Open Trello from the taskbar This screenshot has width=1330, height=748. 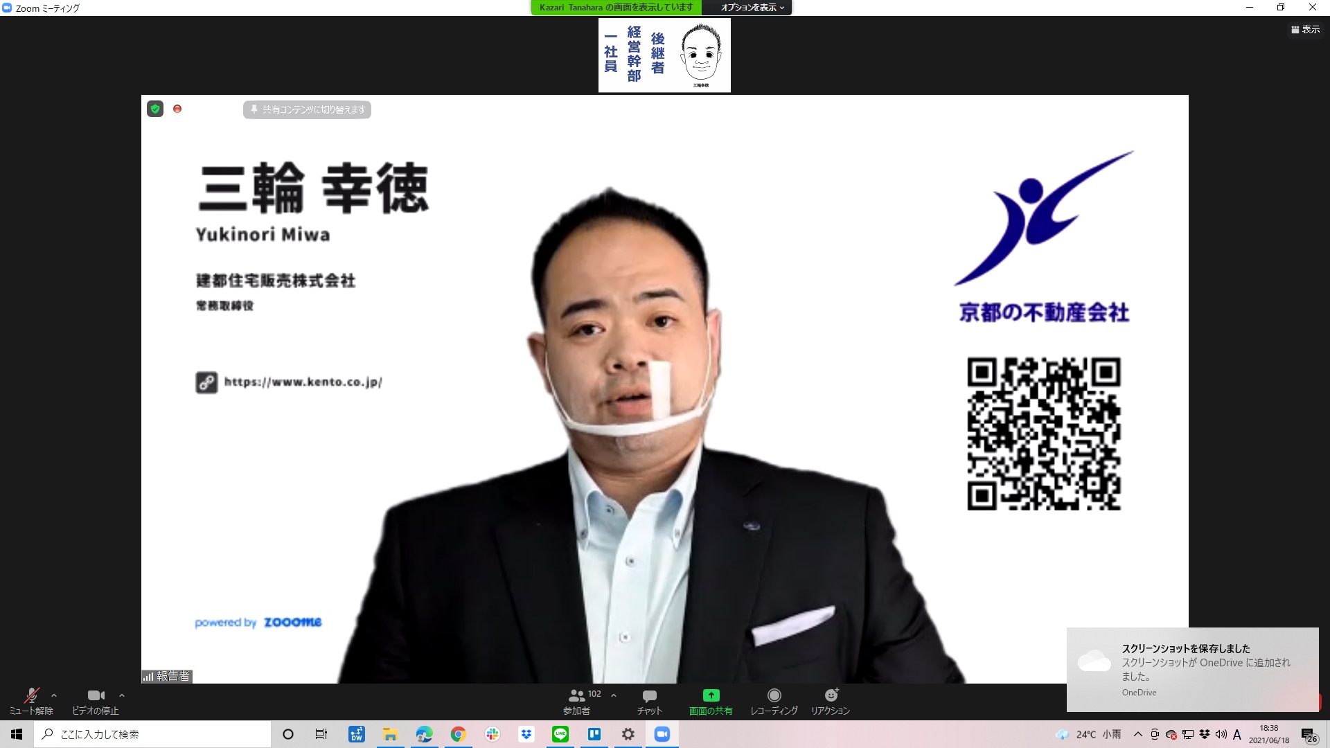(594, 734)
